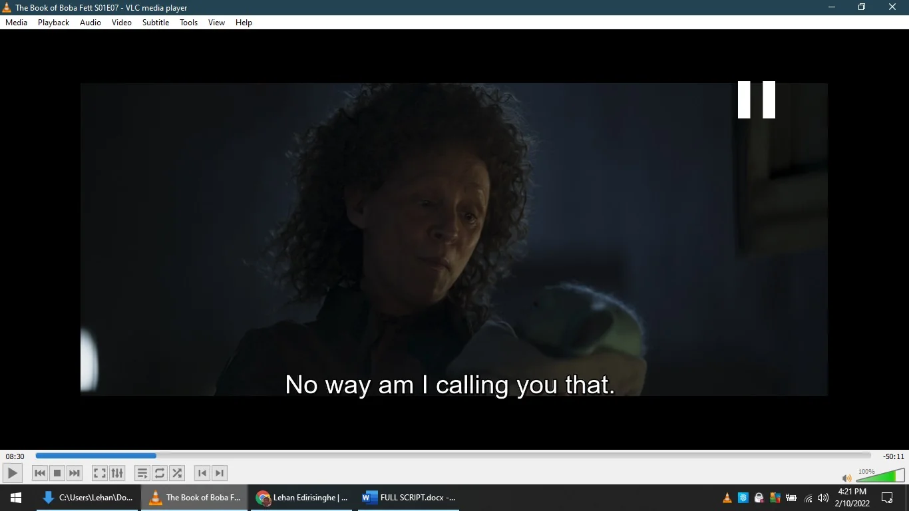Open system volume control in tray
Screen dimensions: 909x511
[823, 498]
